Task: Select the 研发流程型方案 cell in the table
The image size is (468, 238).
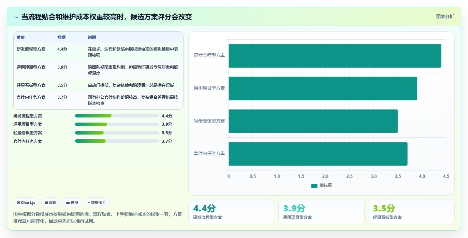Action: [31, 49]
